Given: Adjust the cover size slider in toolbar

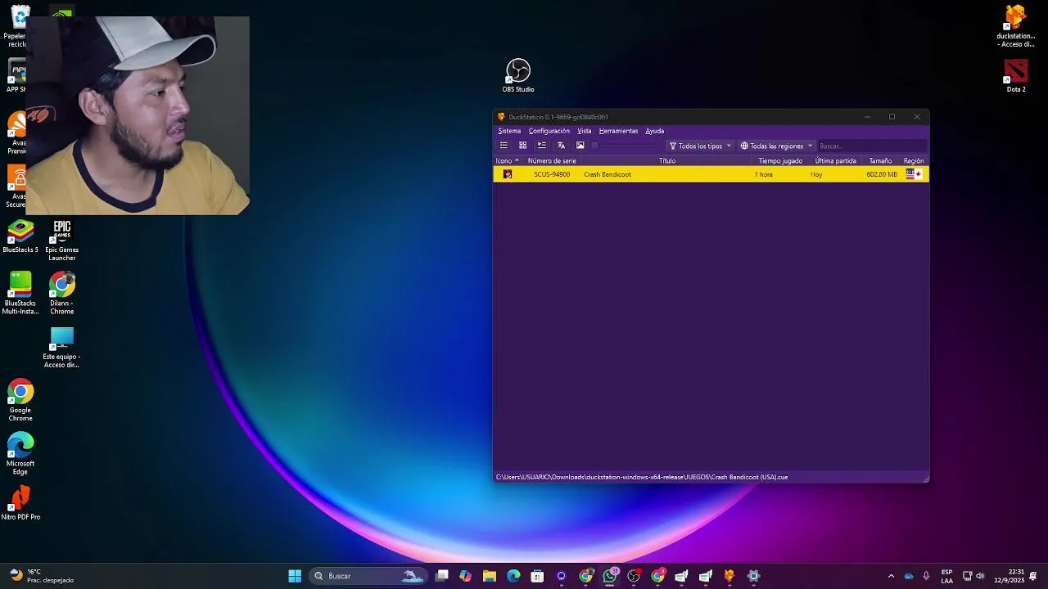Looking at the screenshot, I should [x=626, y=146].
